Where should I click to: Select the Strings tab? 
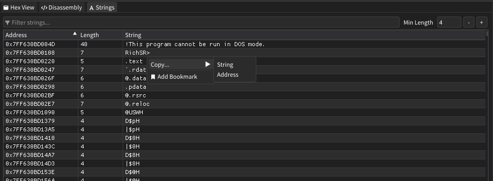[x=102, y=8]
